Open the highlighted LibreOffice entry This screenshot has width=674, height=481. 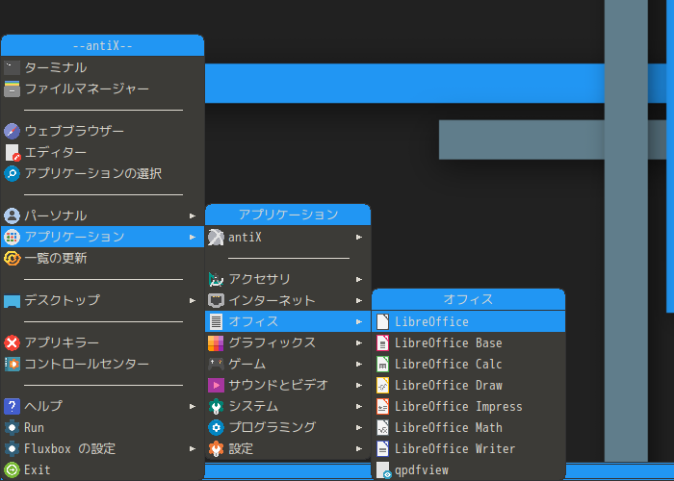tap(468, 321)
